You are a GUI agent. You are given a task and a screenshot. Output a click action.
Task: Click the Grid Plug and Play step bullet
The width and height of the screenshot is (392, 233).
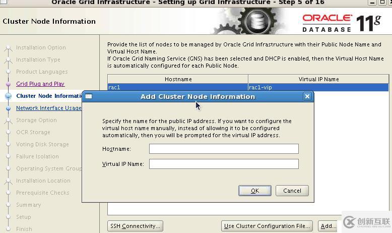click(8, 84)
